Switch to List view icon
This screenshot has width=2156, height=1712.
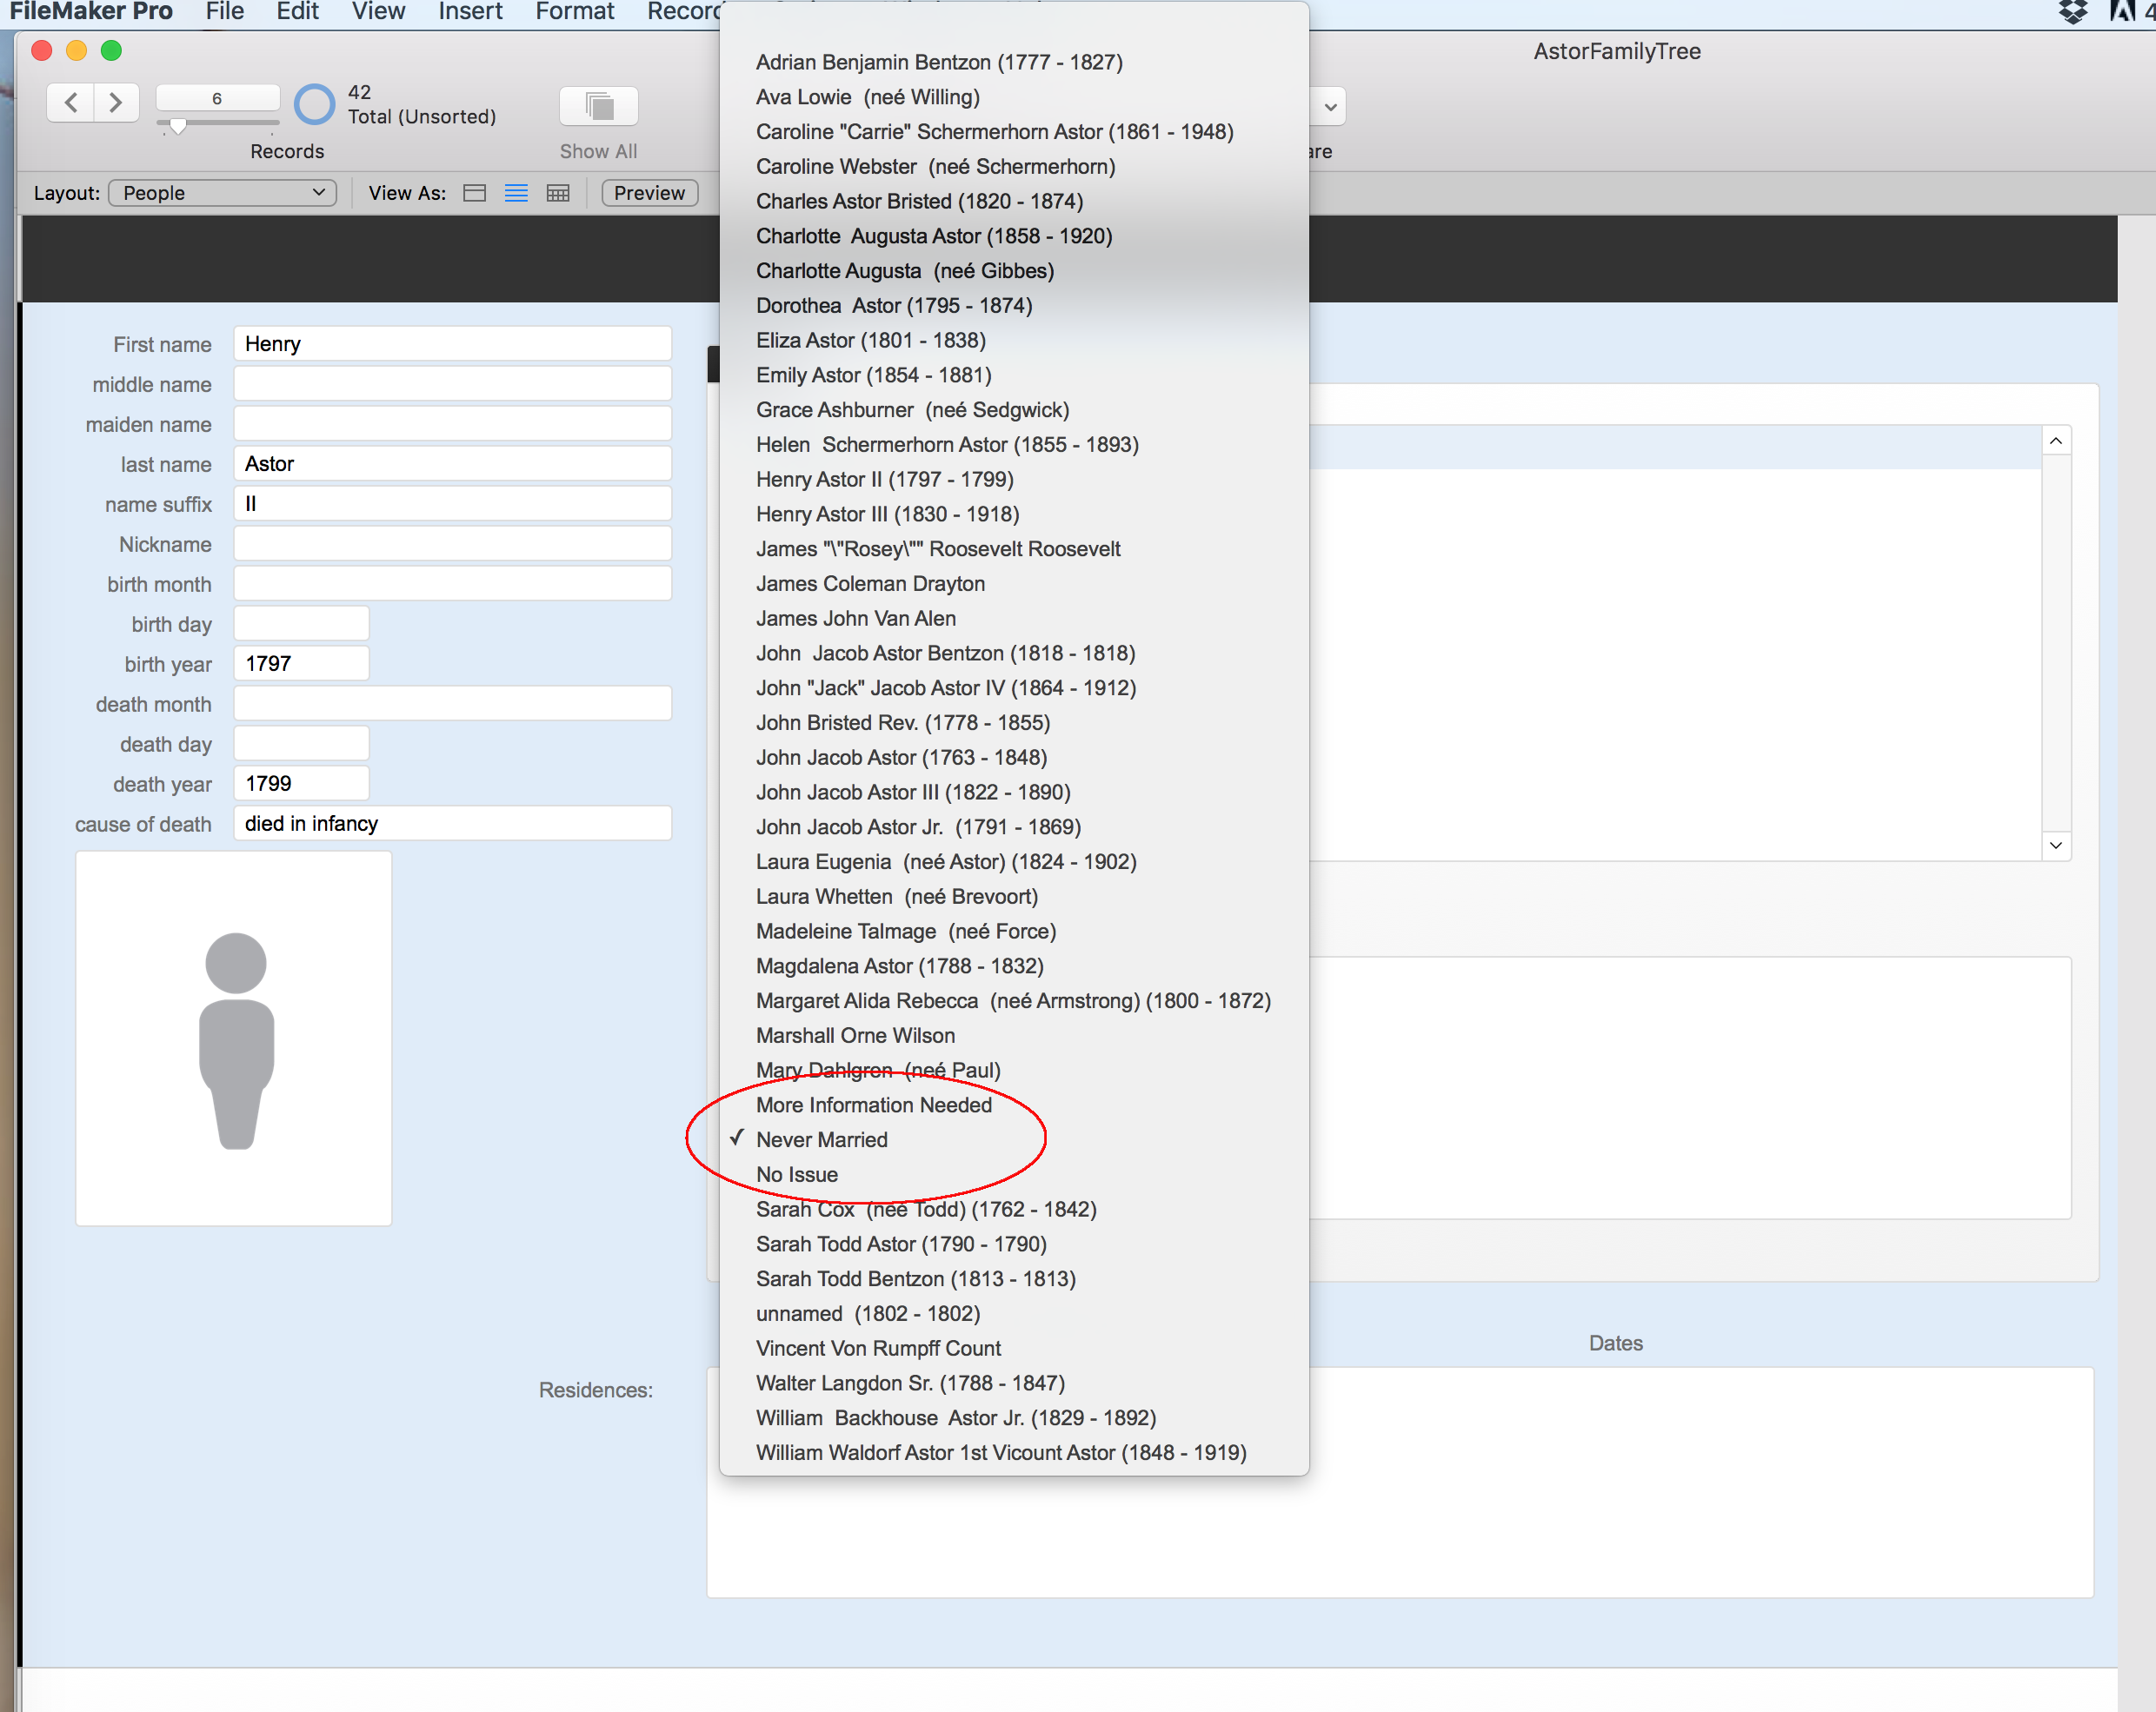(x=516, y=193)
